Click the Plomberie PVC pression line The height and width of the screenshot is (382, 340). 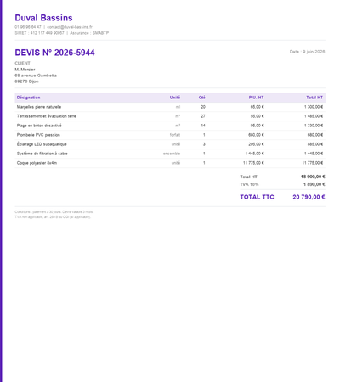[x=170, y=135]
